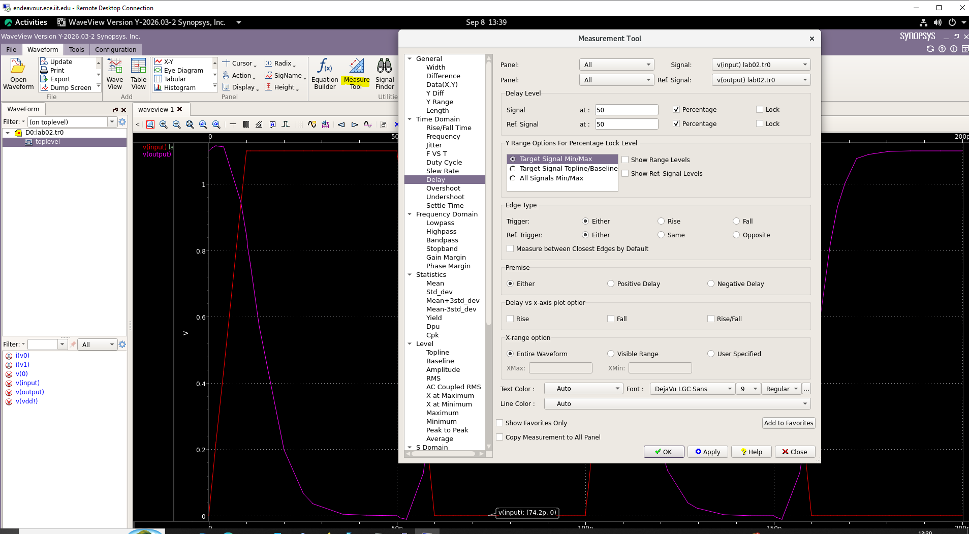Click zoom fit full magnifier icon
Screen dimensions: 969x534
[190, 124]
